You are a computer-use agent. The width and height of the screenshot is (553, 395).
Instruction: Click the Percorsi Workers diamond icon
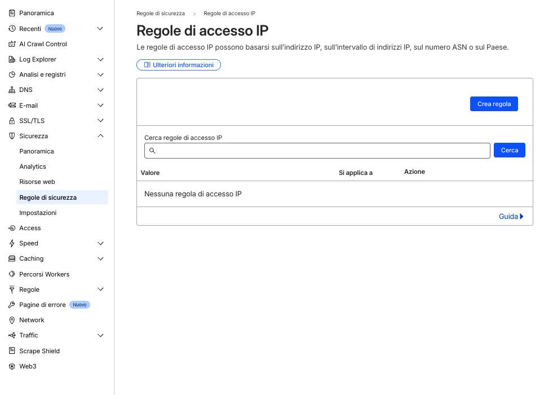[12, 274]
